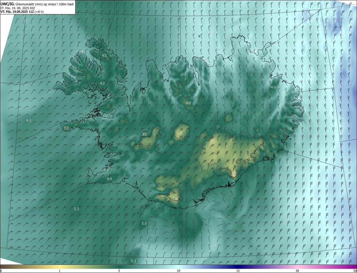
Task: Click the 4.1 value label on the map
Action: click(x=104, y=56)
